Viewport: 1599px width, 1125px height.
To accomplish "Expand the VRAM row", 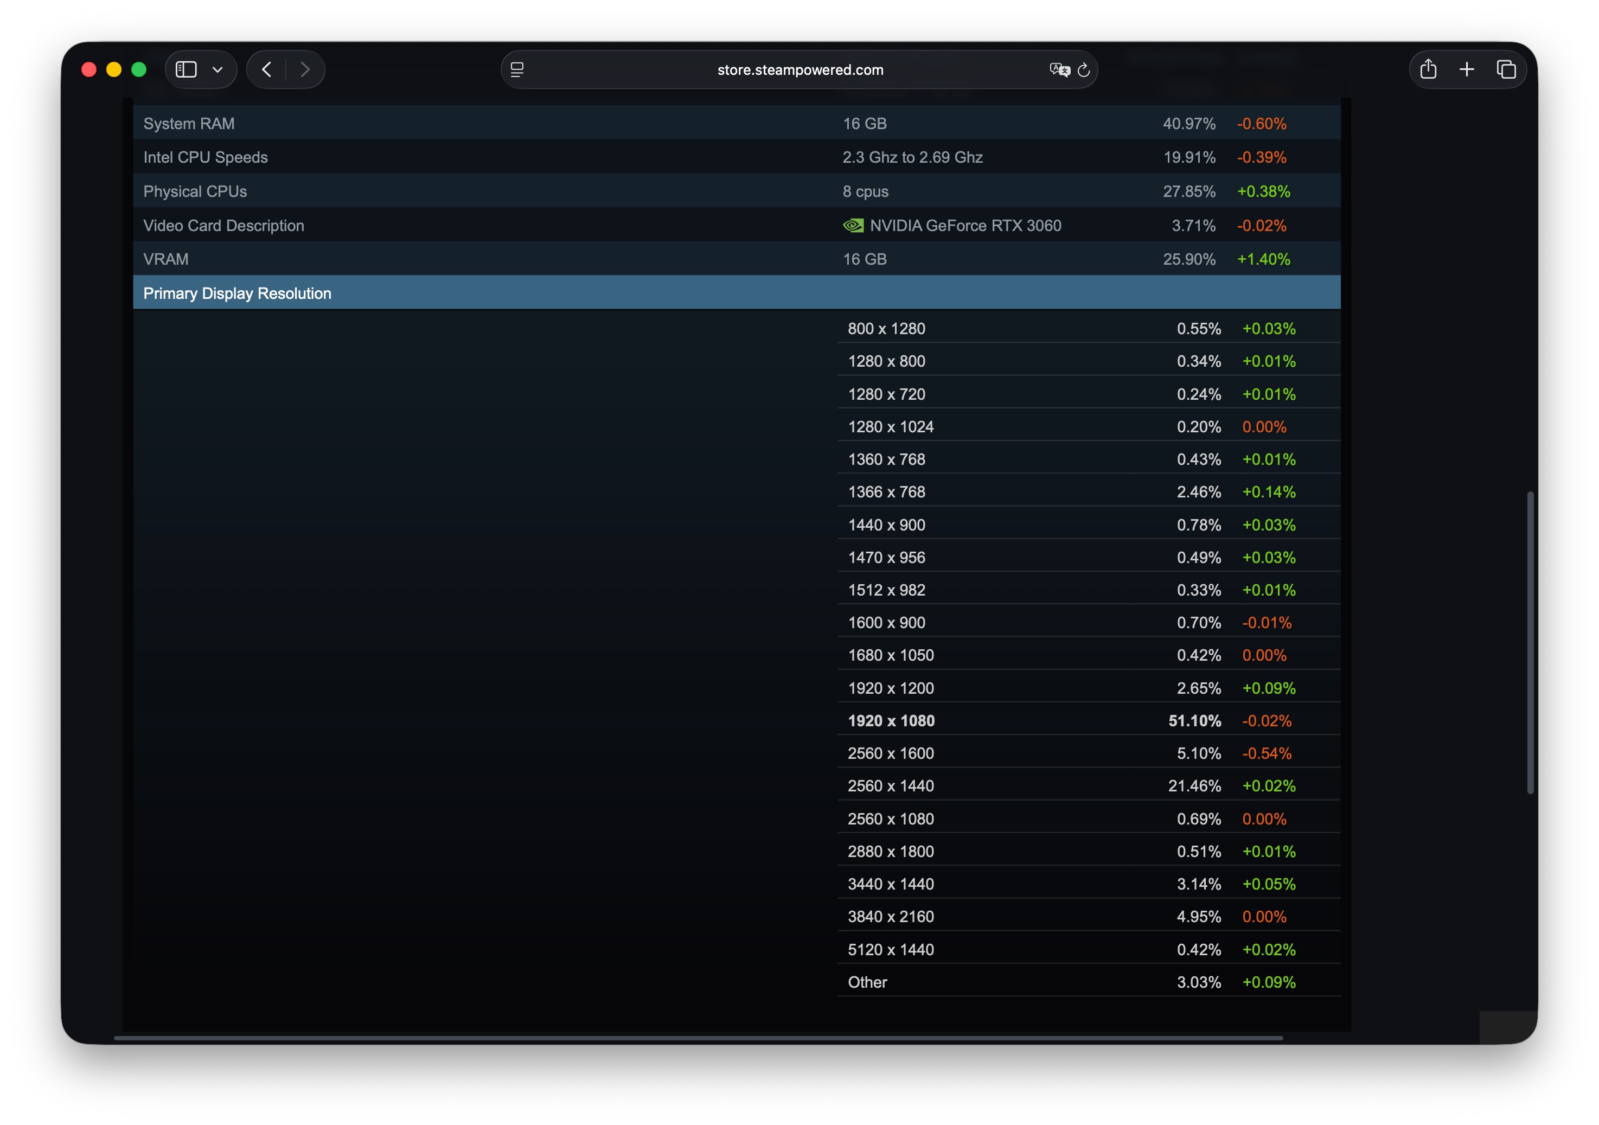I will tap(736, 259).
